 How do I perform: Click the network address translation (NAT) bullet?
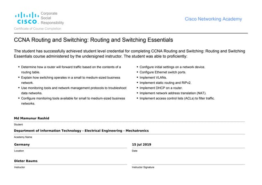pyautogui.click(x=173, y=93)
